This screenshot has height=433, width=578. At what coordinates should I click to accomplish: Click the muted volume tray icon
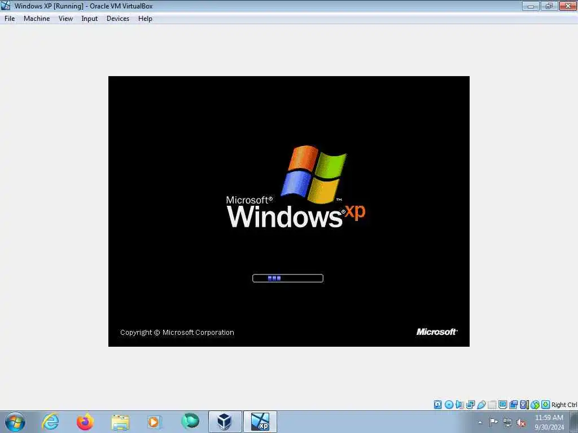[x=521, y=422]
